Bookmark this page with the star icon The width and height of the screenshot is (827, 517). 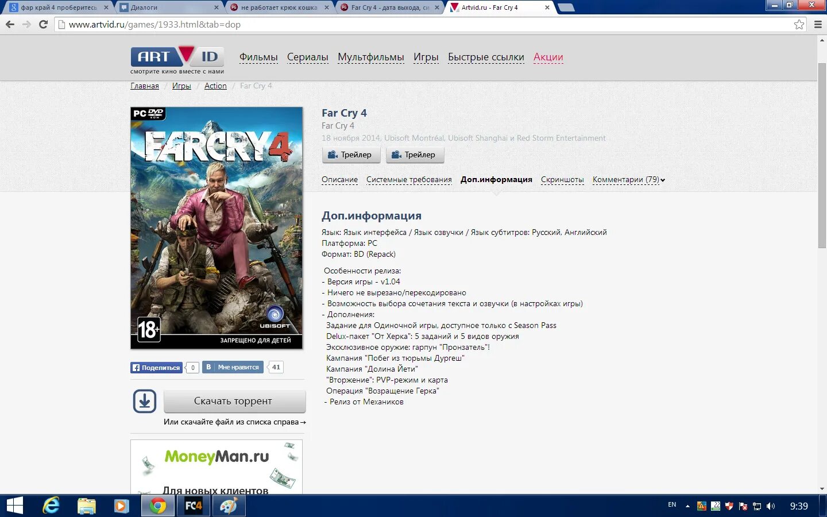(799, 24)
